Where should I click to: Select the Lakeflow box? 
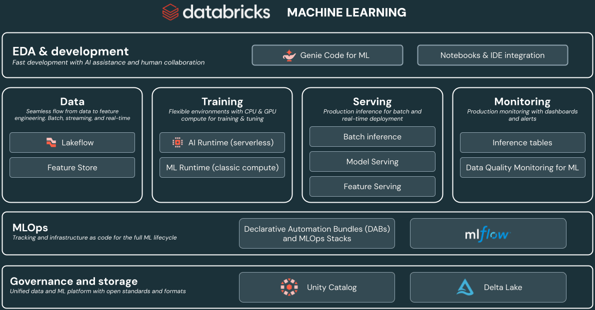click(72, 142)
